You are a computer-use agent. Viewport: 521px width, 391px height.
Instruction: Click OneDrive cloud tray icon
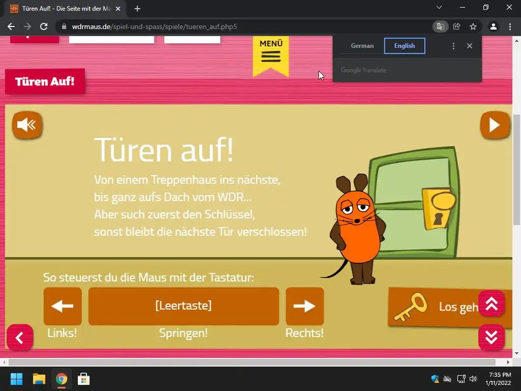pos(448,379)
